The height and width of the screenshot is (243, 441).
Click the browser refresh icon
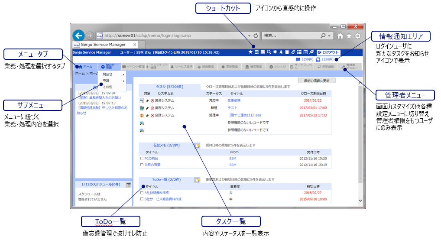256,36
